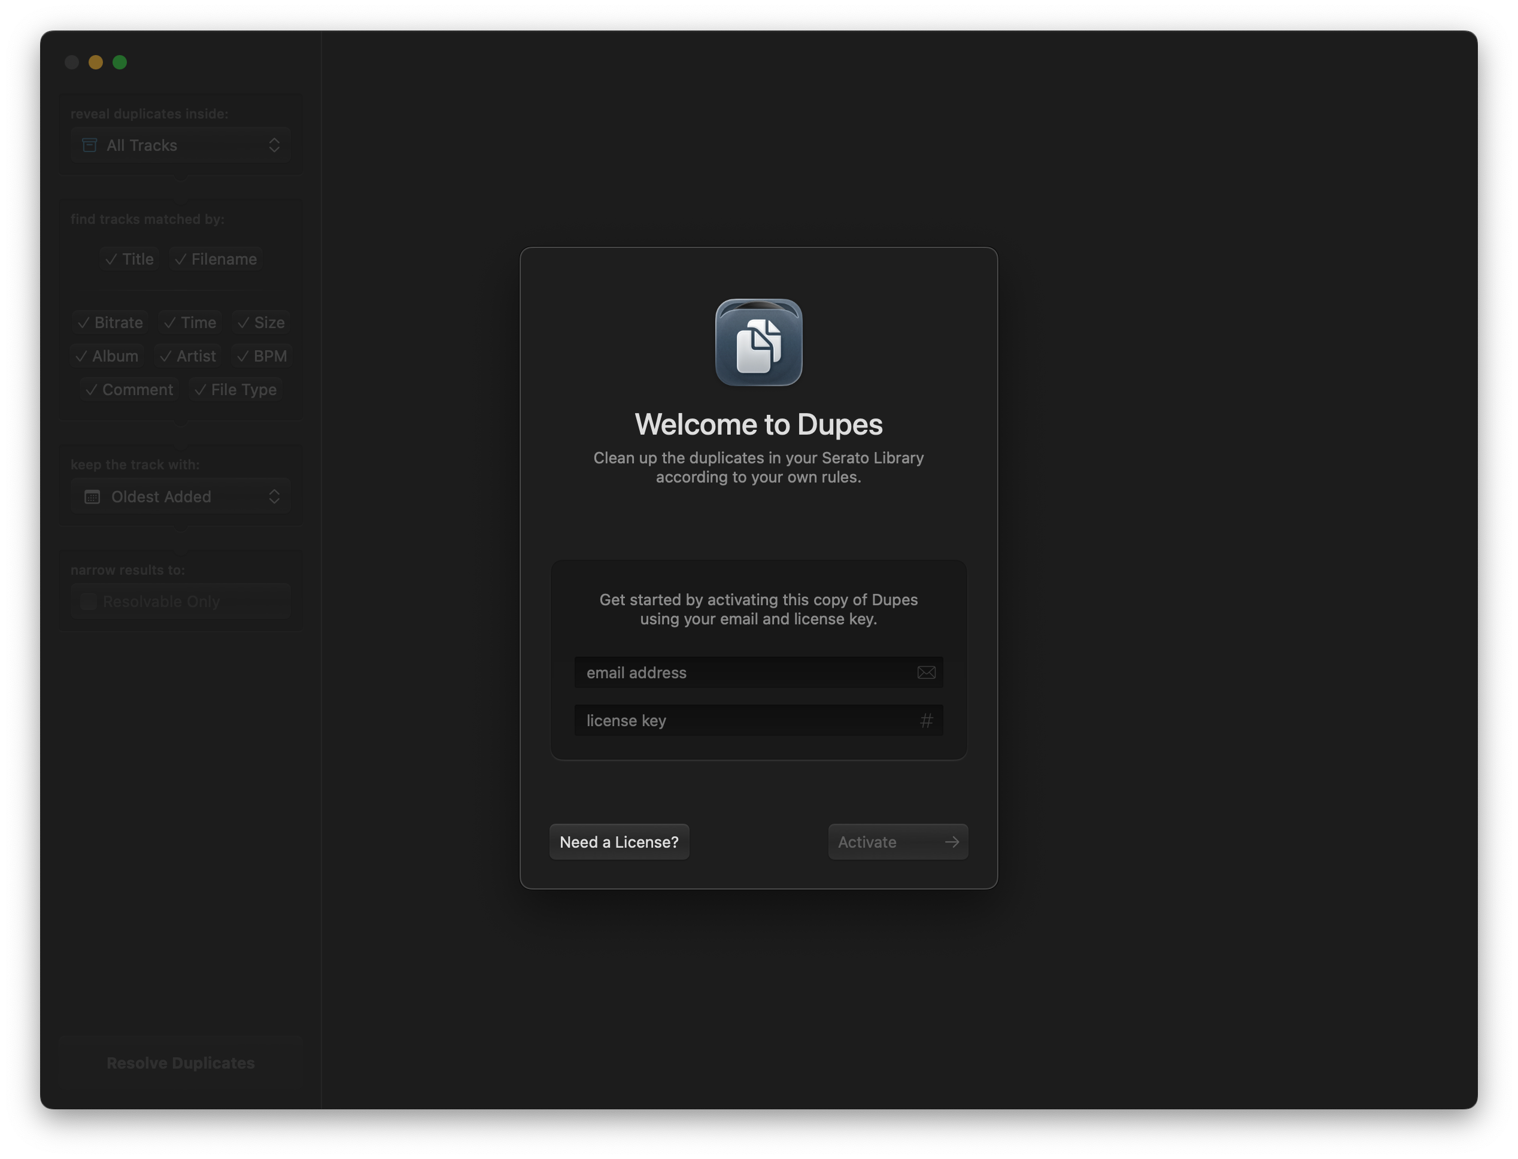Click the Need a License? button
Viewport: 1518px width, 1159px height.
(619, 842)
